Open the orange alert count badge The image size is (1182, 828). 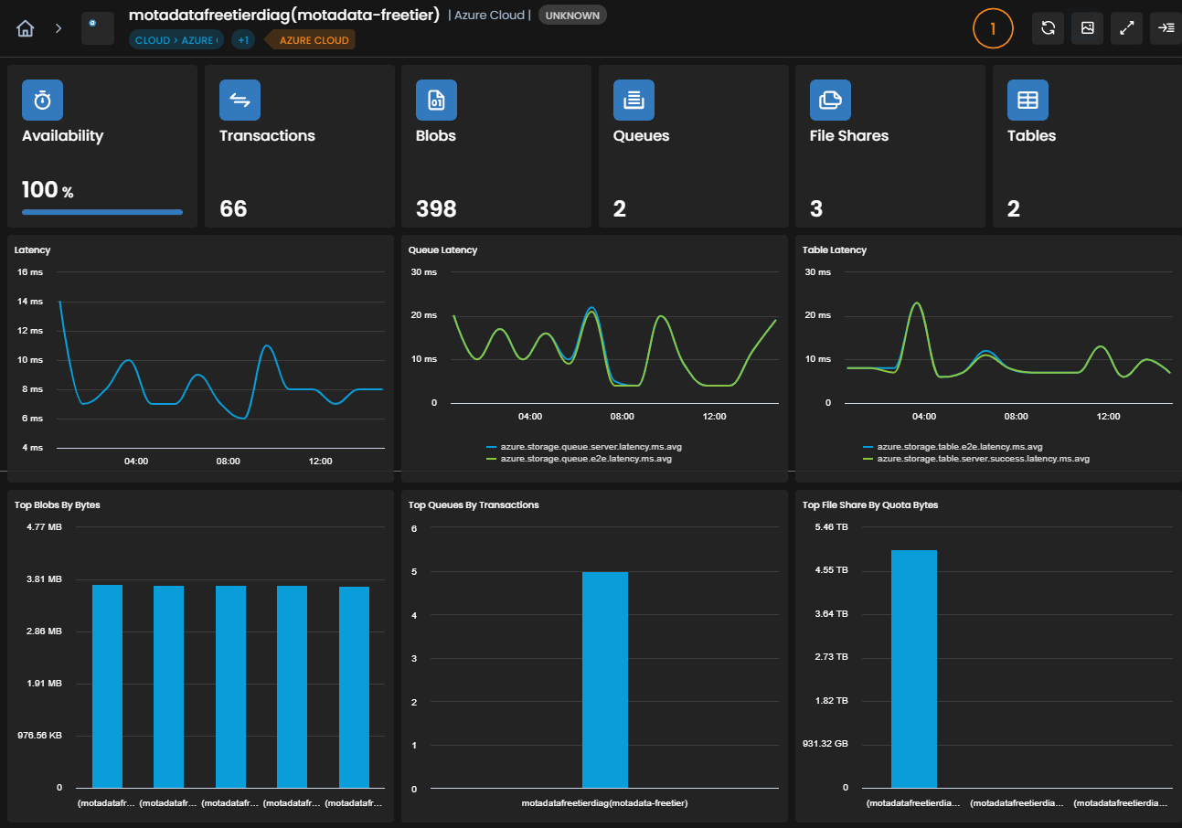[994, 28]
